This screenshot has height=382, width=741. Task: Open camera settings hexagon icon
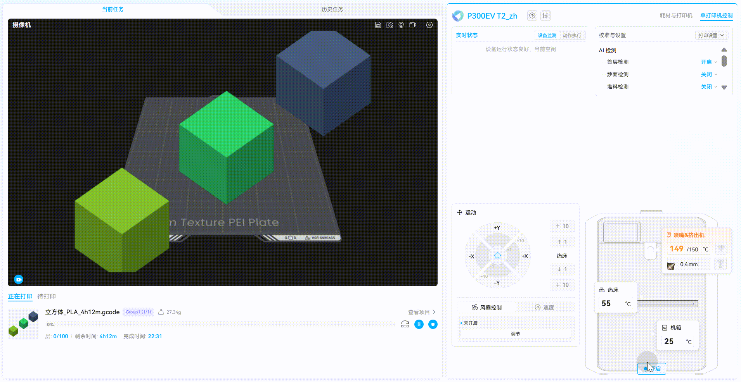[429, 25]
